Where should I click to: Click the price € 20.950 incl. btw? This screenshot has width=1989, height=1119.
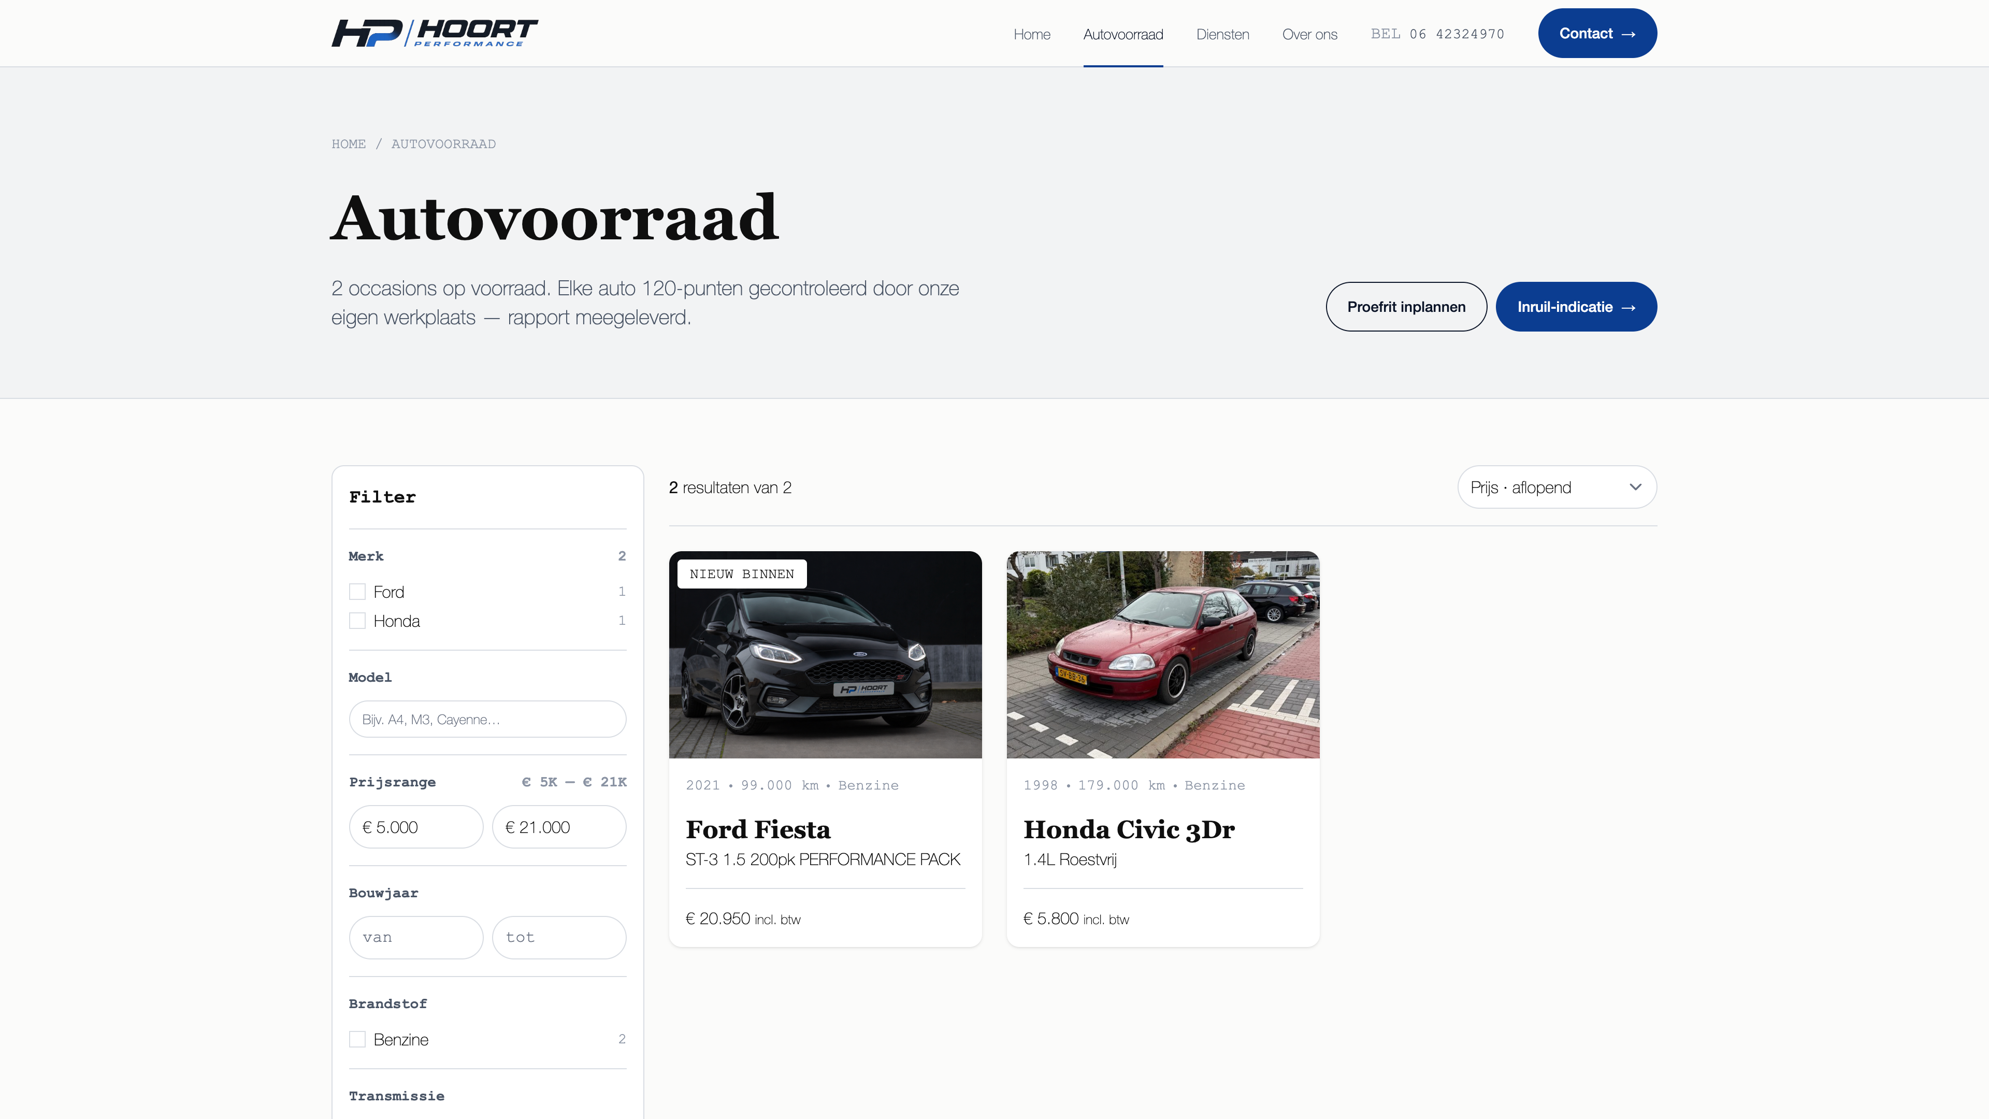(x=743, y=919)
